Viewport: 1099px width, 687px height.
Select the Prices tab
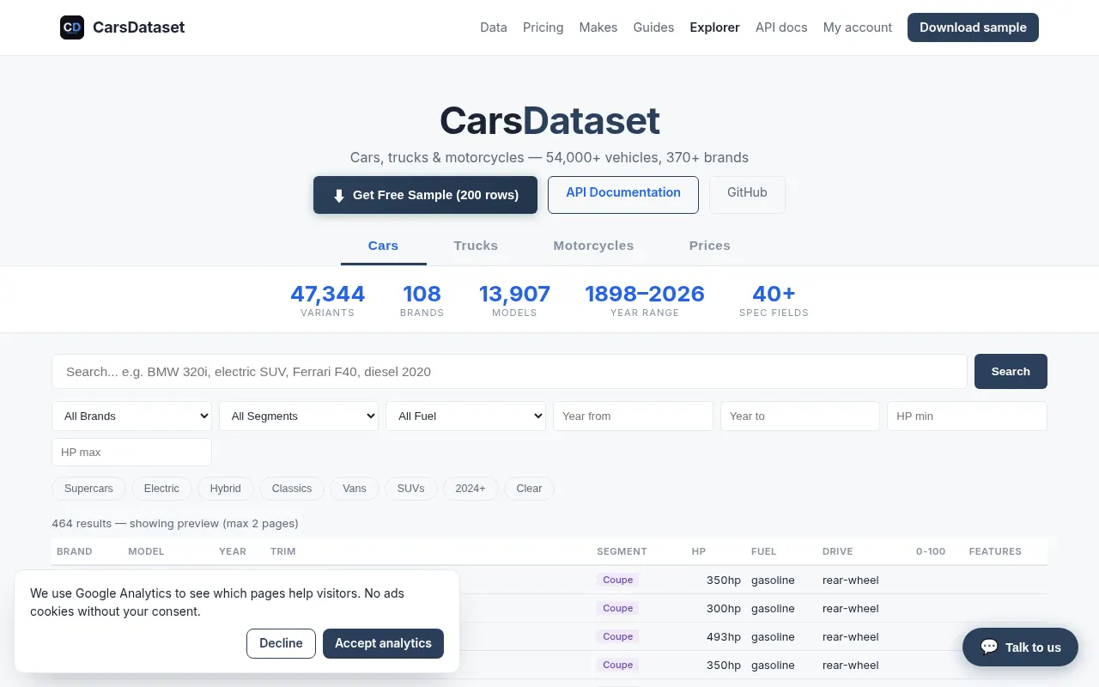click(710, 246)
